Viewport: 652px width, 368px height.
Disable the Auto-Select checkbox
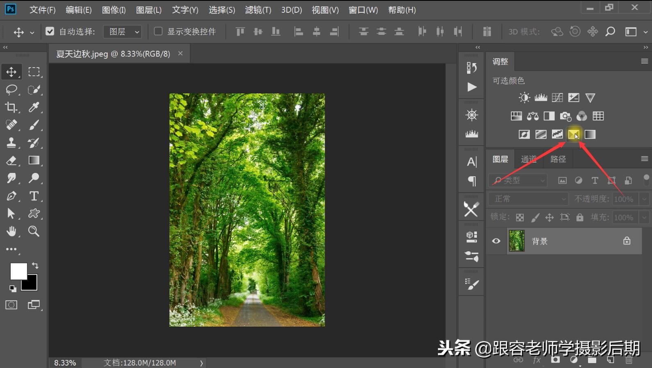(50, 32)
